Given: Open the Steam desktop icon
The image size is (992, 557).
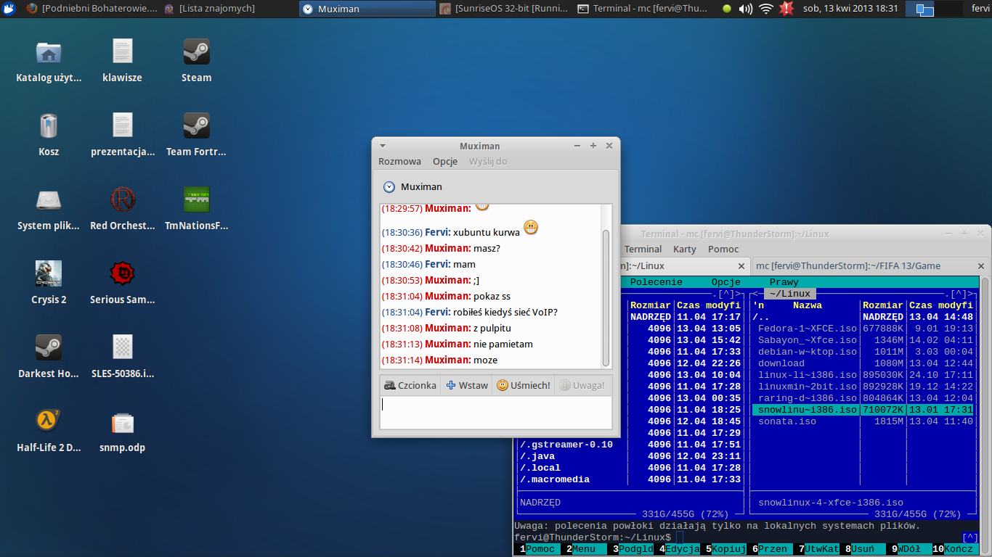Looking at the screenshot, I should pyautogui.click(x=196, y=53).
